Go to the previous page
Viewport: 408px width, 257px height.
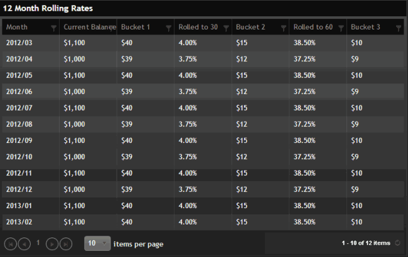(x=23, y=243)
